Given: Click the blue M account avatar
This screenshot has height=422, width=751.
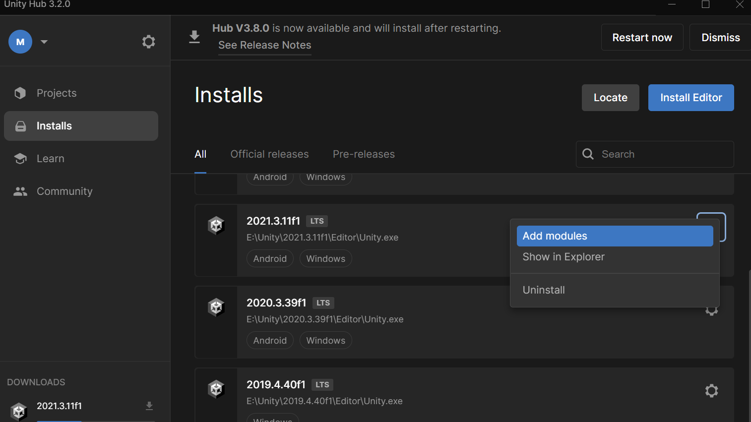Looking at the screenshot, I should [x=20, y=42].
